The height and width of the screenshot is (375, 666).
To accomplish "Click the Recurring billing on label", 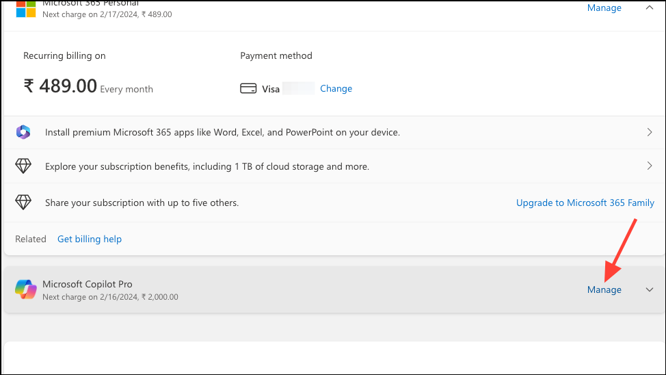I will pos(64,55).
